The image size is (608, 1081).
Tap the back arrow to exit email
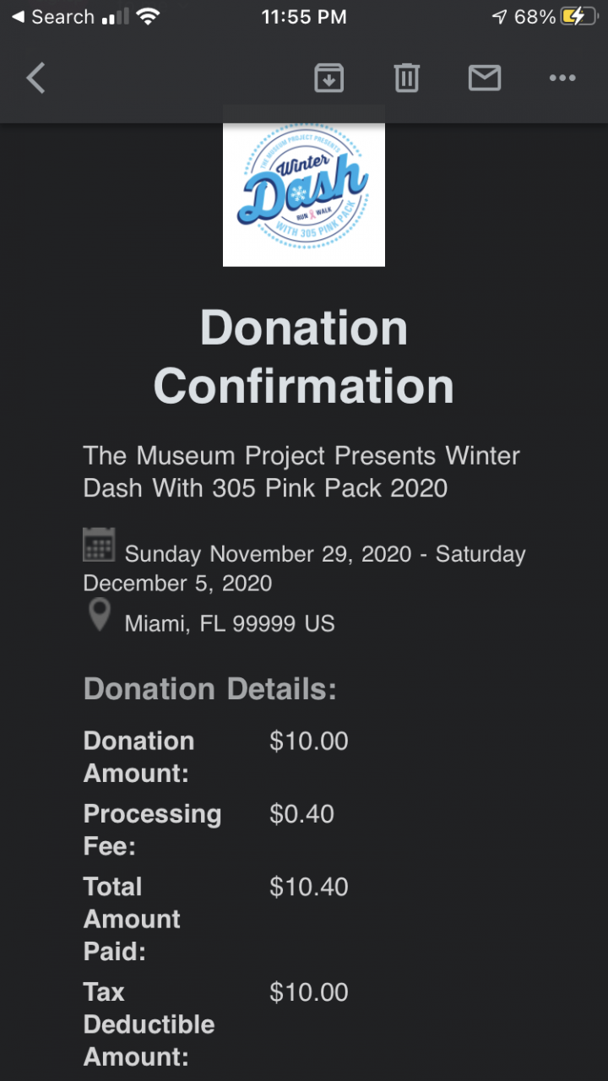click(35, 79)
